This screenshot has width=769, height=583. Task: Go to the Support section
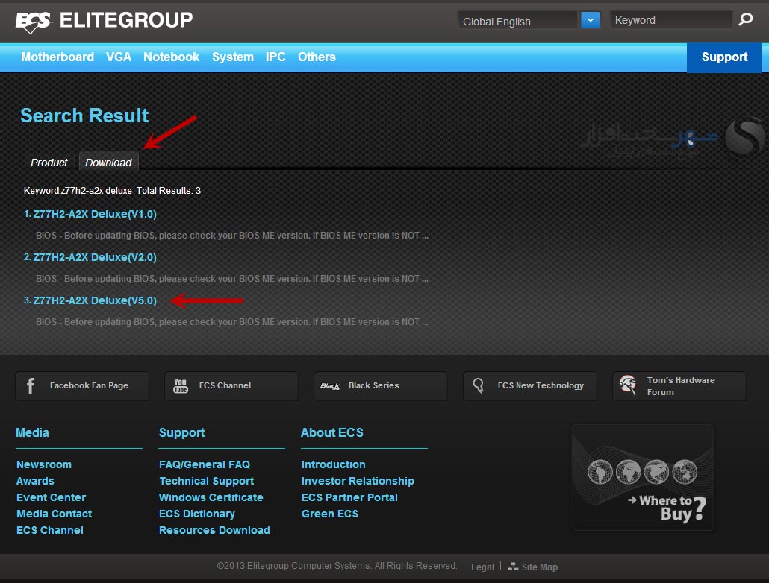click(724, 57)
